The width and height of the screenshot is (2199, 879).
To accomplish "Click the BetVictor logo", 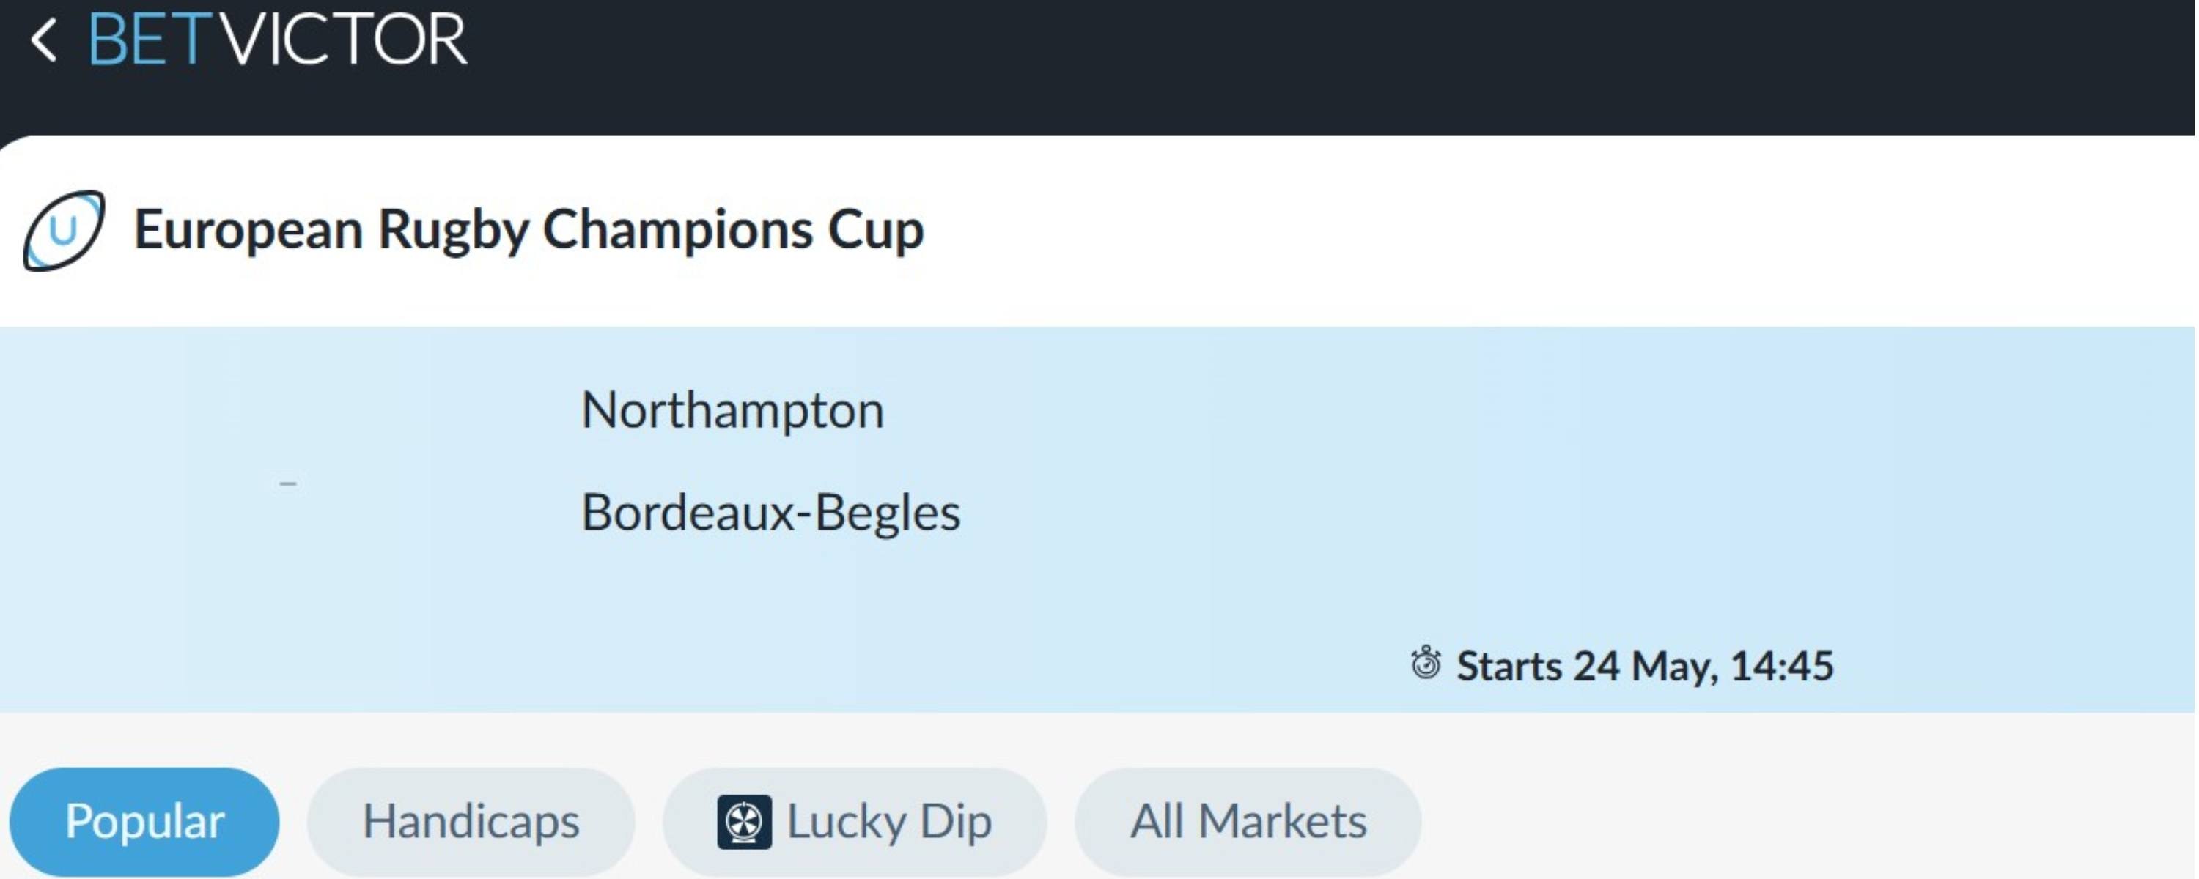I will point(277,40).
